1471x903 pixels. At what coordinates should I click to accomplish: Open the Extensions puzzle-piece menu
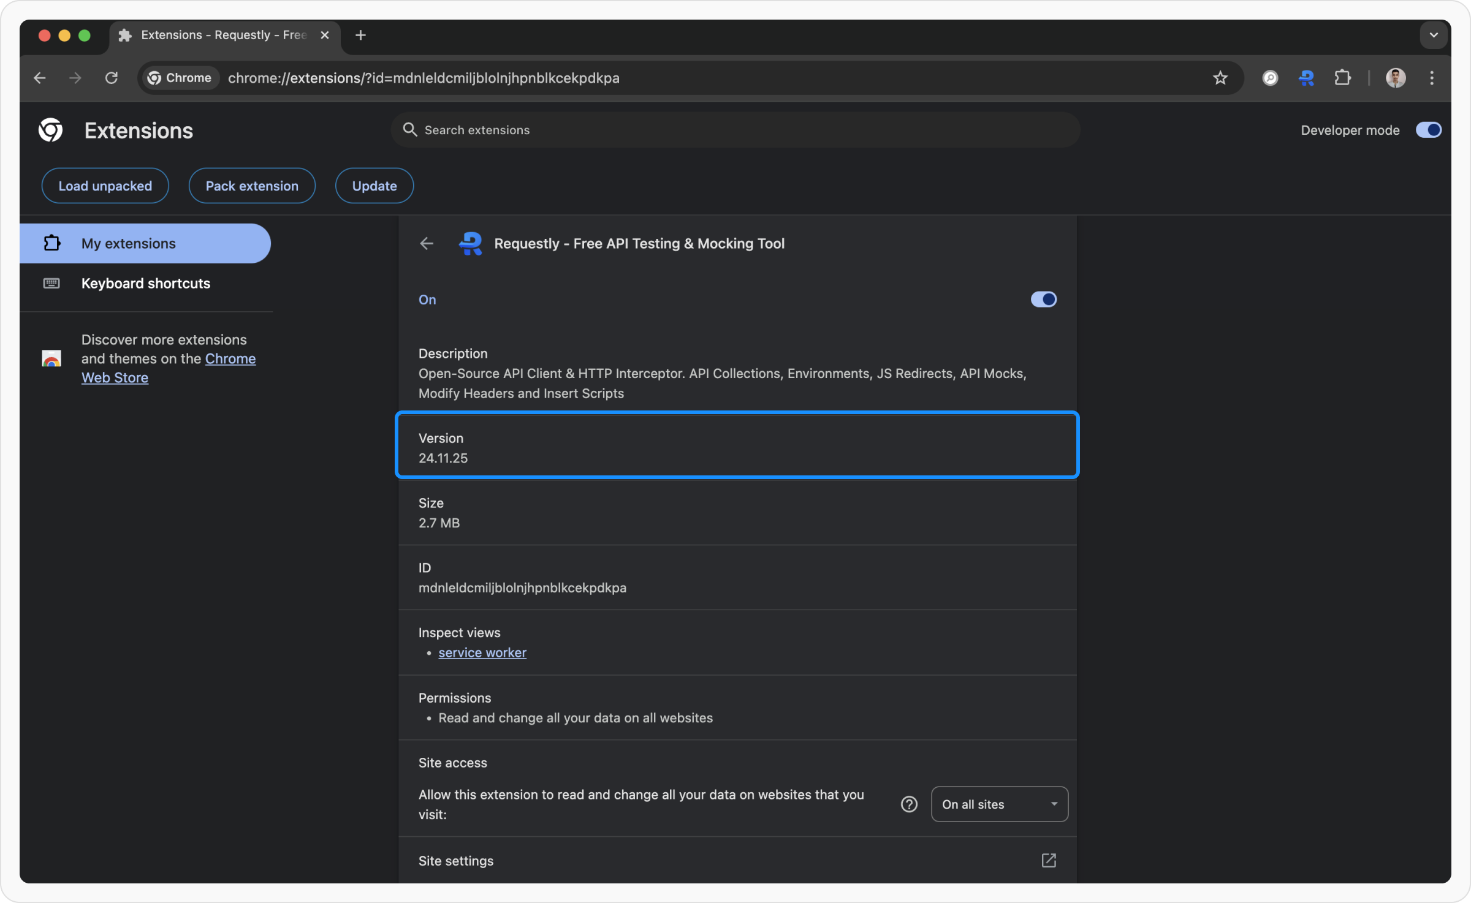pos(1342,78)
